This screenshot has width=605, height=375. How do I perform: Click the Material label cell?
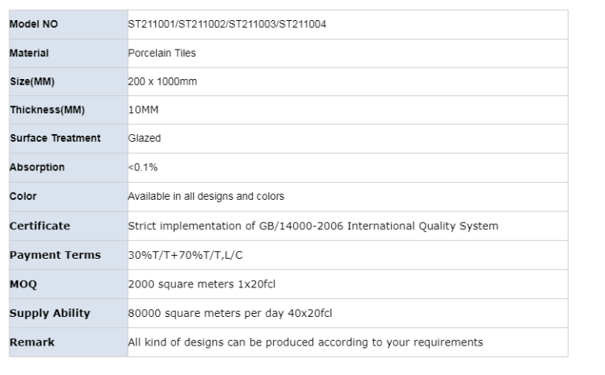tap(29, 53)
